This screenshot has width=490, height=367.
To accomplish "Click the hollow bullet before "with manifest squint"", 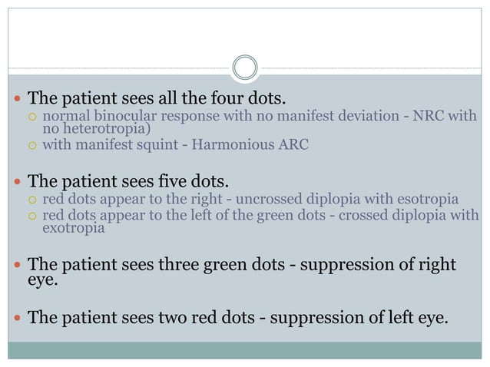I will [x=33, y=144].
